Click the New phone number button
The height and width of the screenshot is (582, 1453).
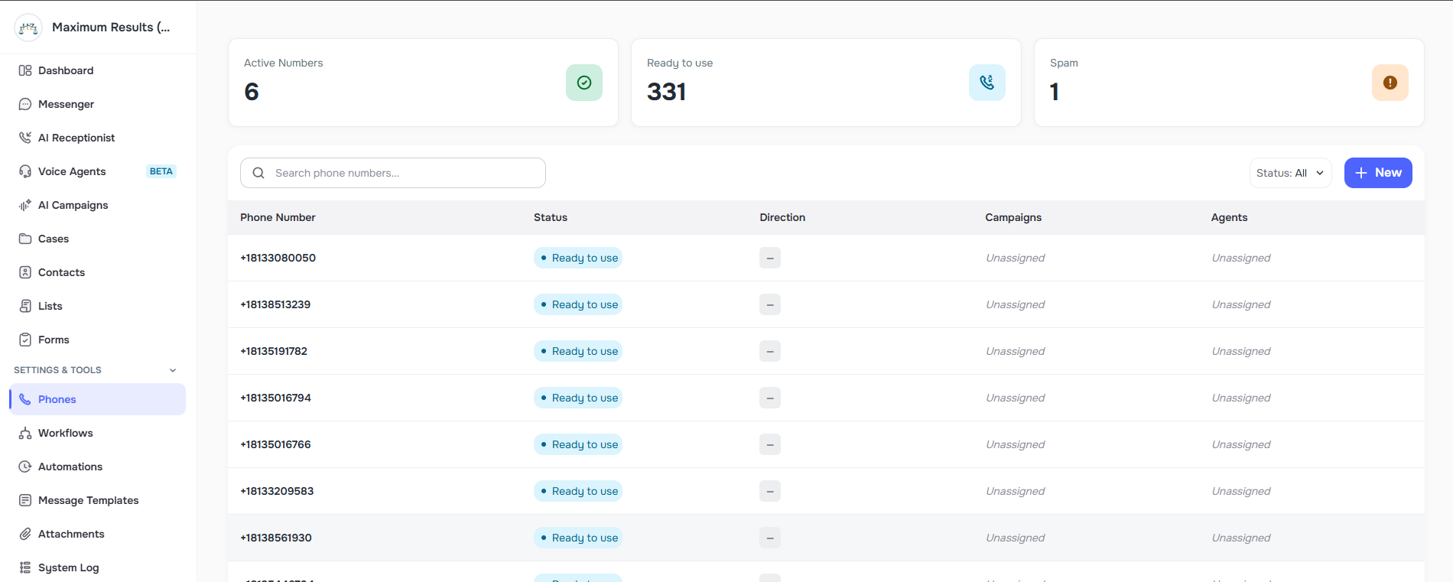point(1378,173)
